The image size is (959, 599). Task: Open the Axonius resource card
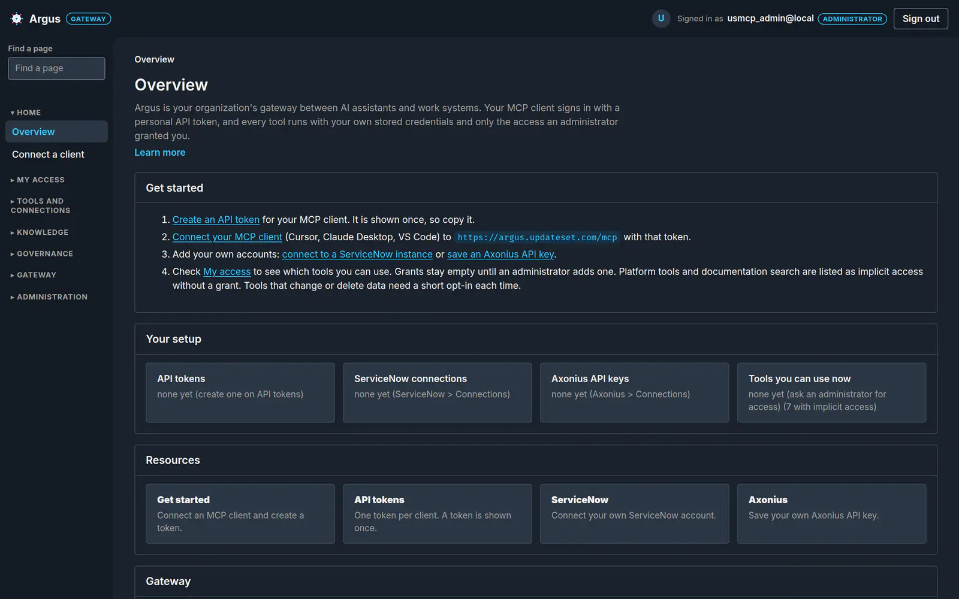[x=832, y=514]
